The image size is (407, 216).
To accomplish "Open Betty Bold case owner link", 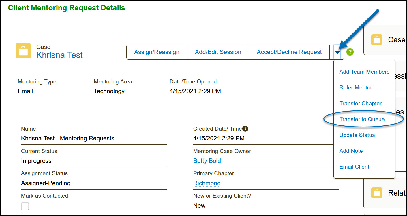I will coord(207,161).
